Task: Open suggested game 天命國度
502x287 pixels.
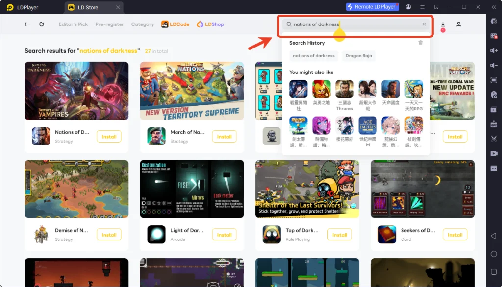Action: (x=391, y=93)
